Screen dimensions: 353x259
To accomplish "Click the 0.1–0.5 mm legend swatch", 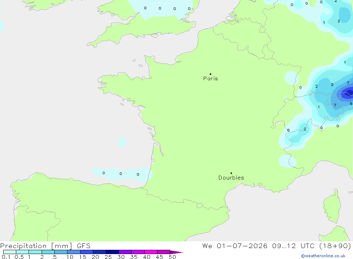I will pos(10,252).
